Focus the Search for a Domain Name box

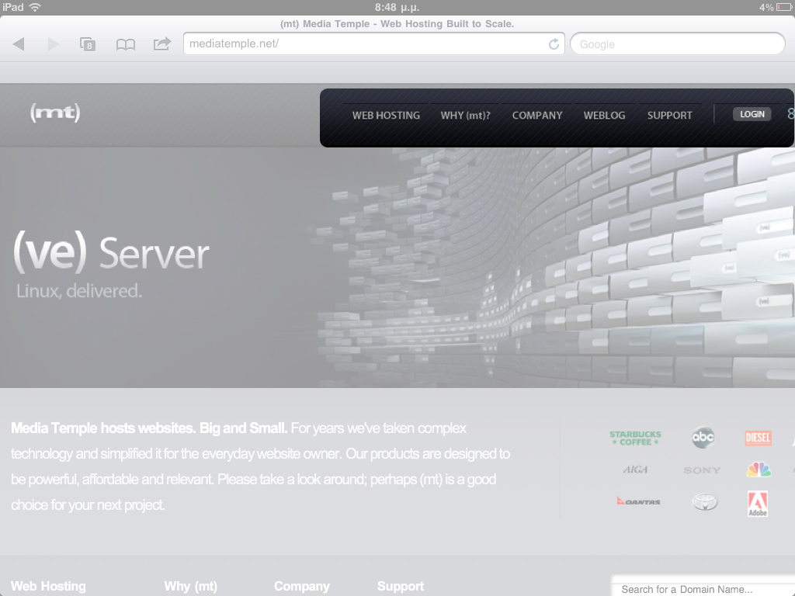coord(703,589)
